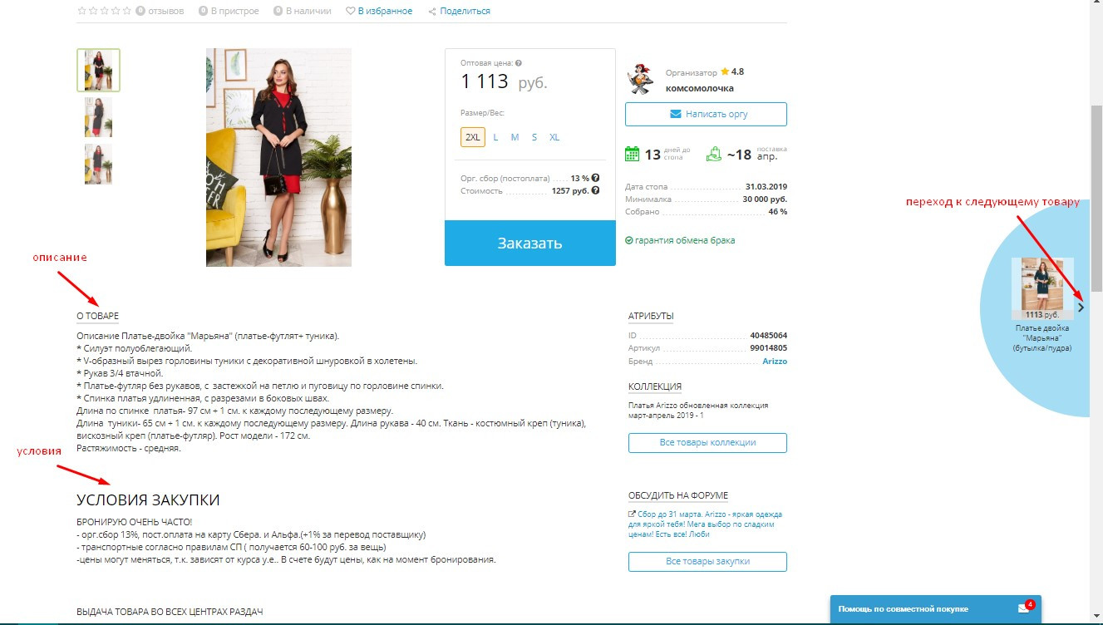Open the forum discussion link Сбор до 31 марта
The image size is (1103, 625).
tap(705, 524)
